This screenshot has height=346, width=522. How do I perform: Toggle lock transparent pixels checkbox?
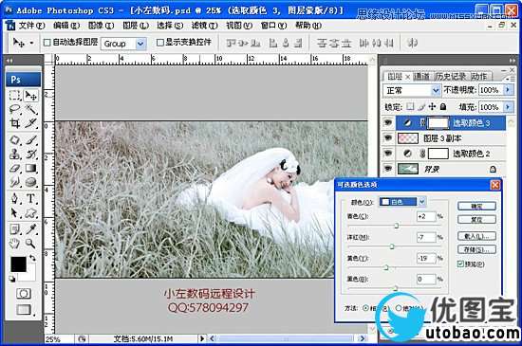tap(410, 106)
